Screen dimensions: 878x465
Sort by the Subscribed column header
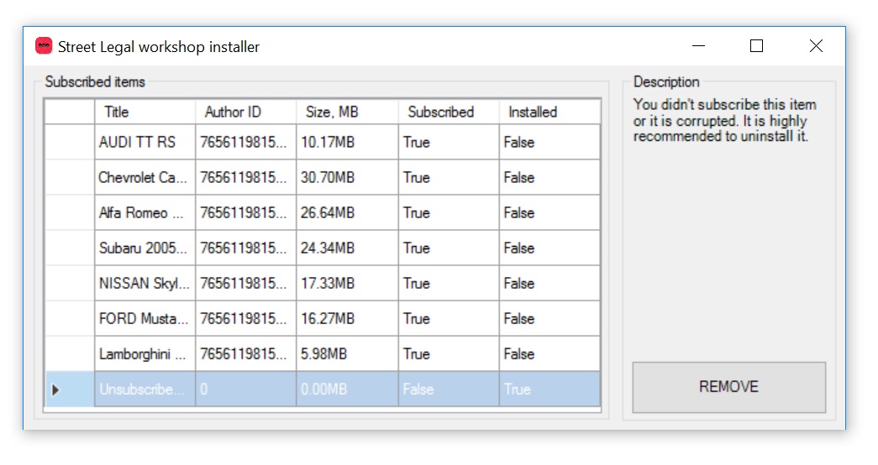click(x=448, y=112)
